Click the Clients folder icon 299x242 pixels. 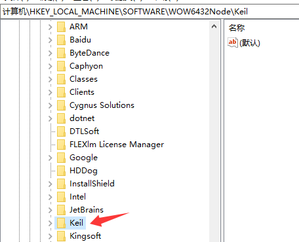coord(61,92)
